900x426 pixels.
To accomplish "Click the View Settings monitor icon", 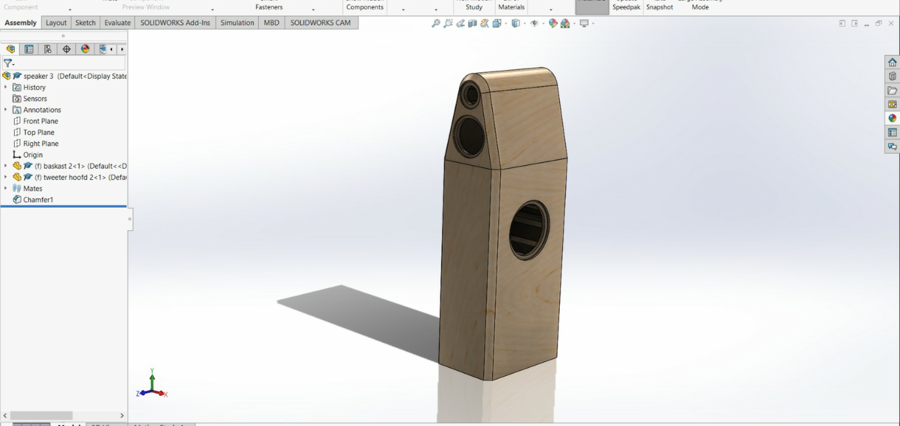I will (x=584, y=23).
